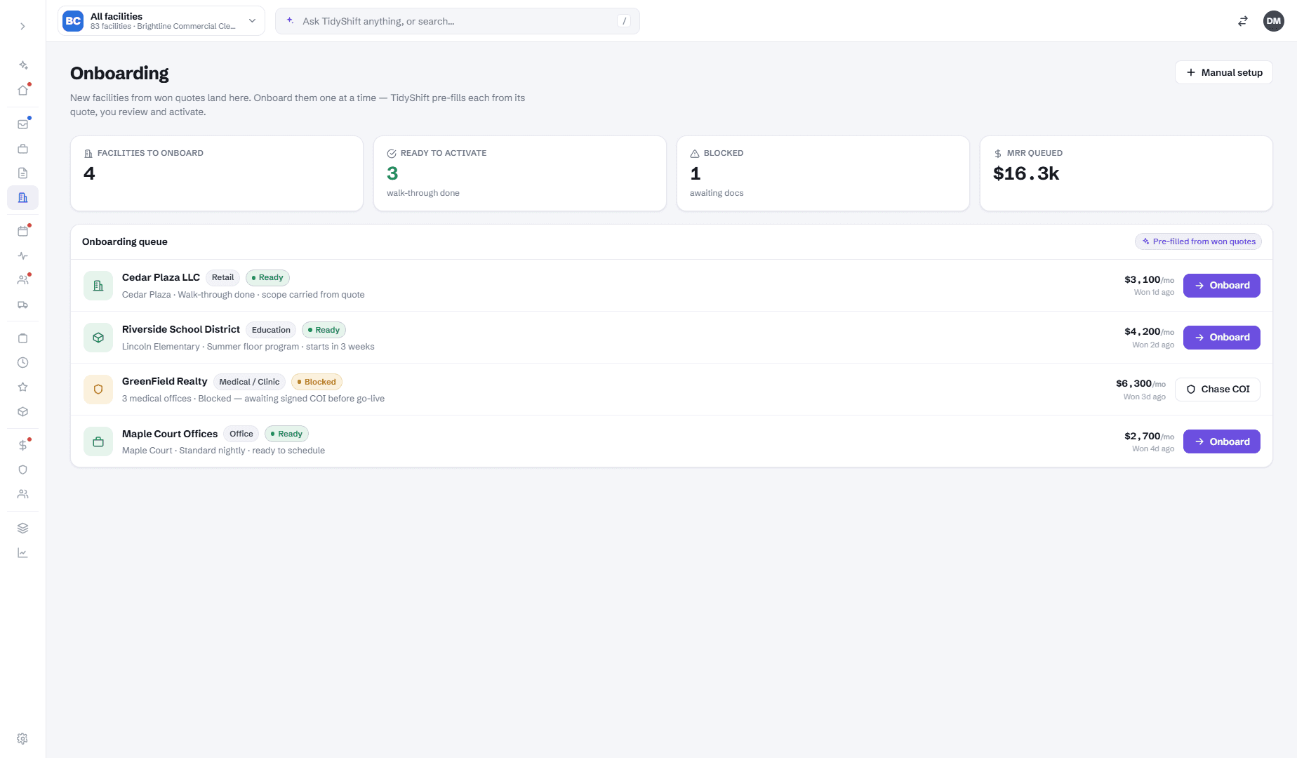This screenshot has width=1297, height=758.
Task: Click the Manual setup button
Action: point(1223,72)
